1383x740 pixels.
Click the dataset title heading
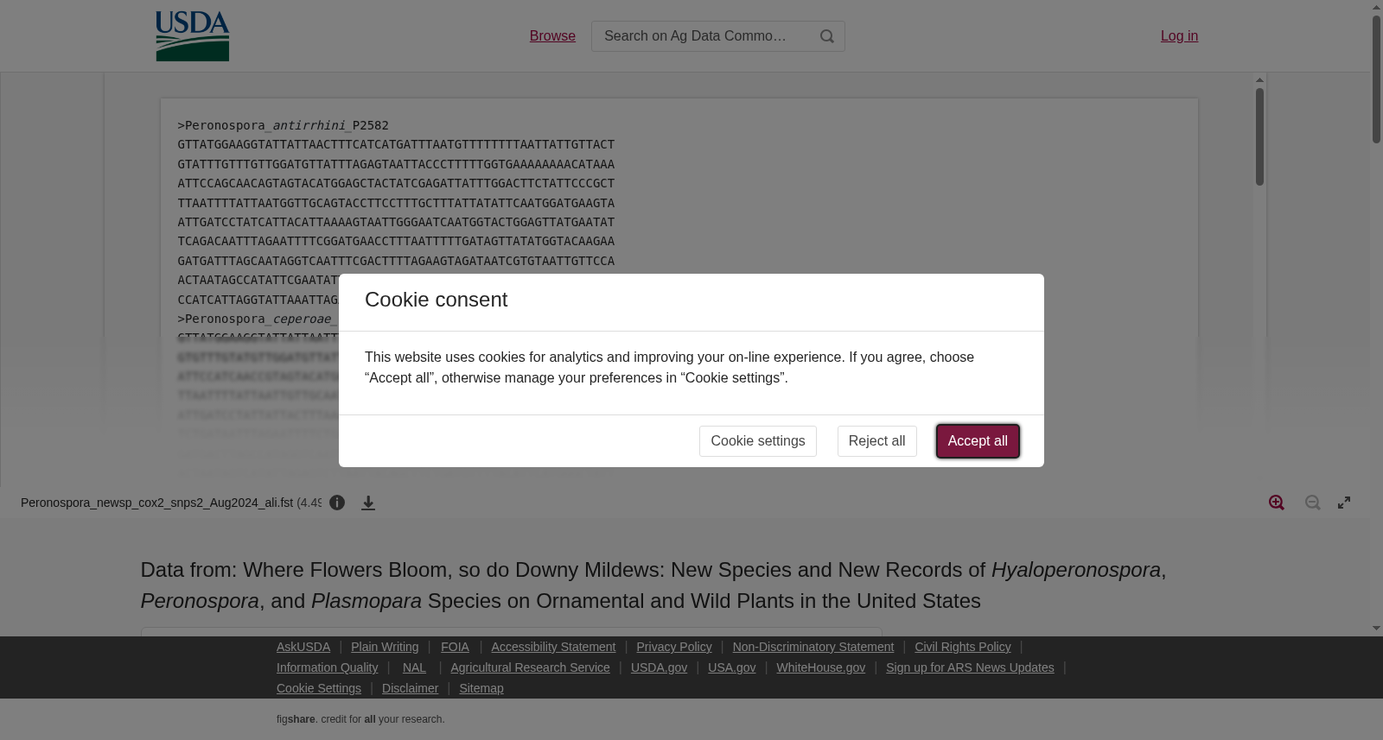[653, 585]
